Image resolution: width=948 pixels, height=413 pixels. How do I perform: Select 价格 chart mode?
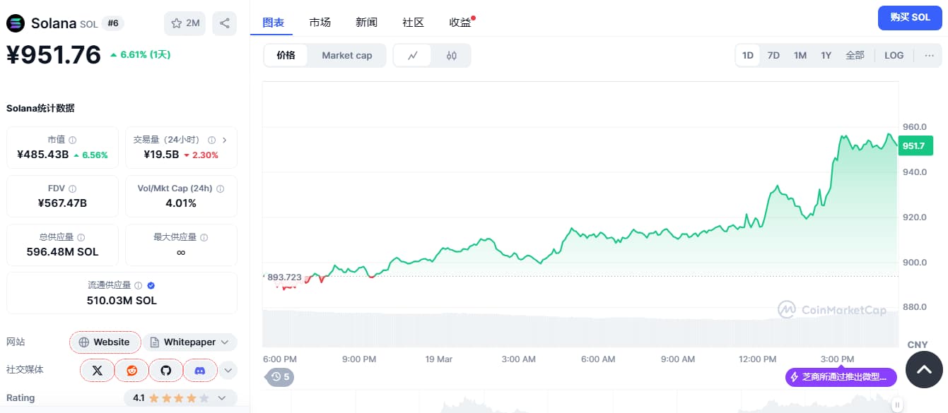click(x=286, y=56)
